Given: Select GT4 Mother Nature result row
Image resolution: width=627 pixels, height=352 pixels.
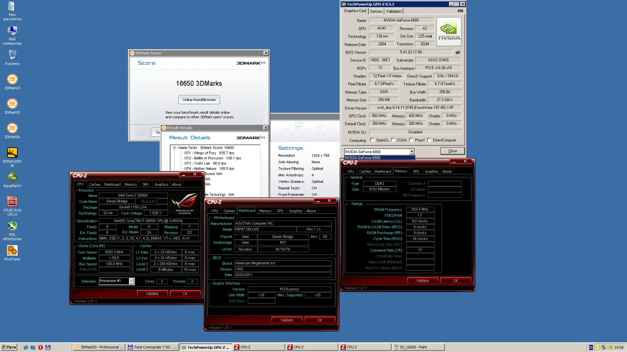Looking at the screenshot, I should (x=209, y=169).
